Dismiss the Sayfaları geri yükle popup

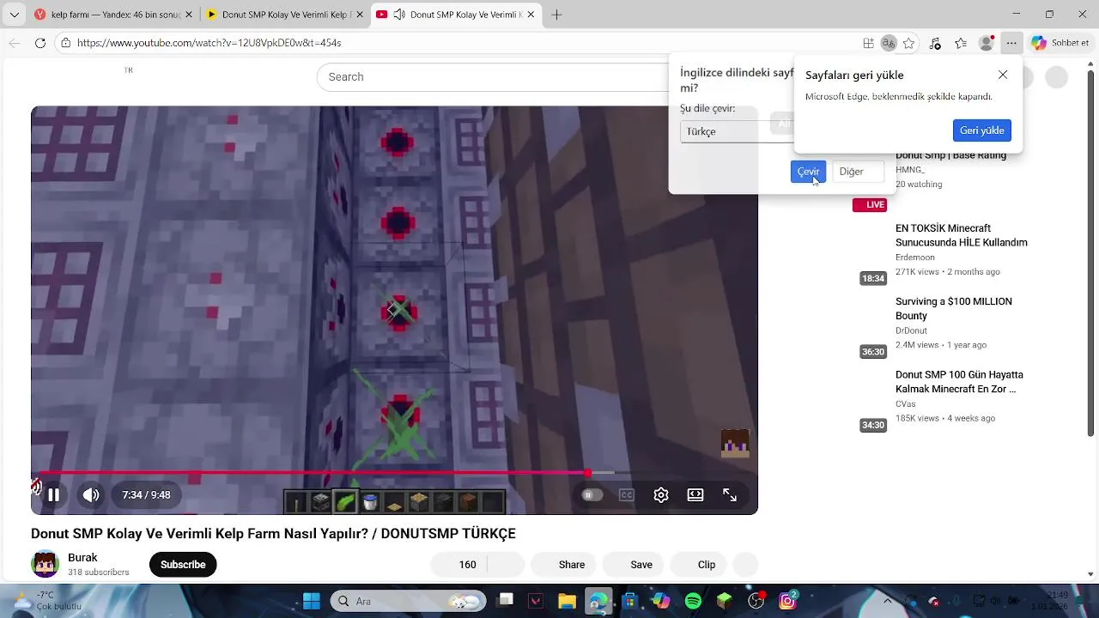pyautogui.click(x=1003, y=75)
